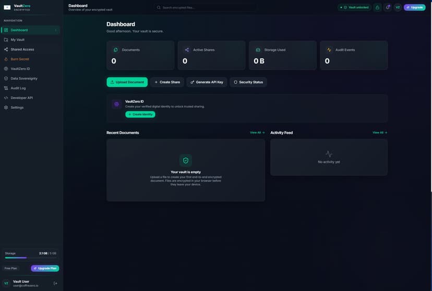The height and width of the screenshot is (291, 432).
Task: Click the purple VaultZero ID banner icon
Action: [116, 104]
